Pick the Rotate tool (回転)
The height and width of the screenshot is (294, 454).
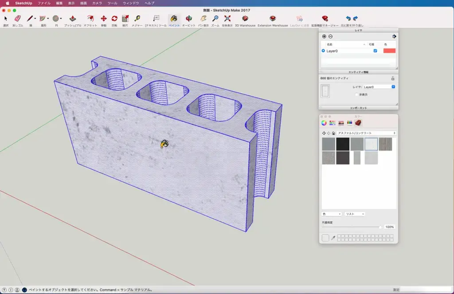click(x=114, y=19)
